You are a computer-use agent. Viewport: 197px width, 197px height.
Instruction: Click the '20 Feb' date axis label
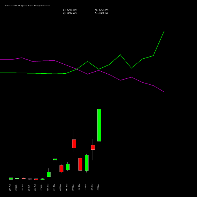[x=10, y=187]
